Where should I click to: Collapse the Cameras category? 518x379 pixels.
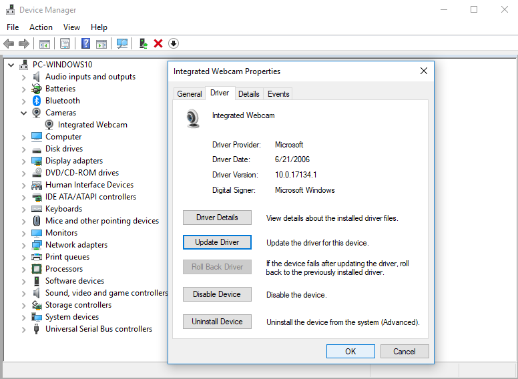click(24, 113)
